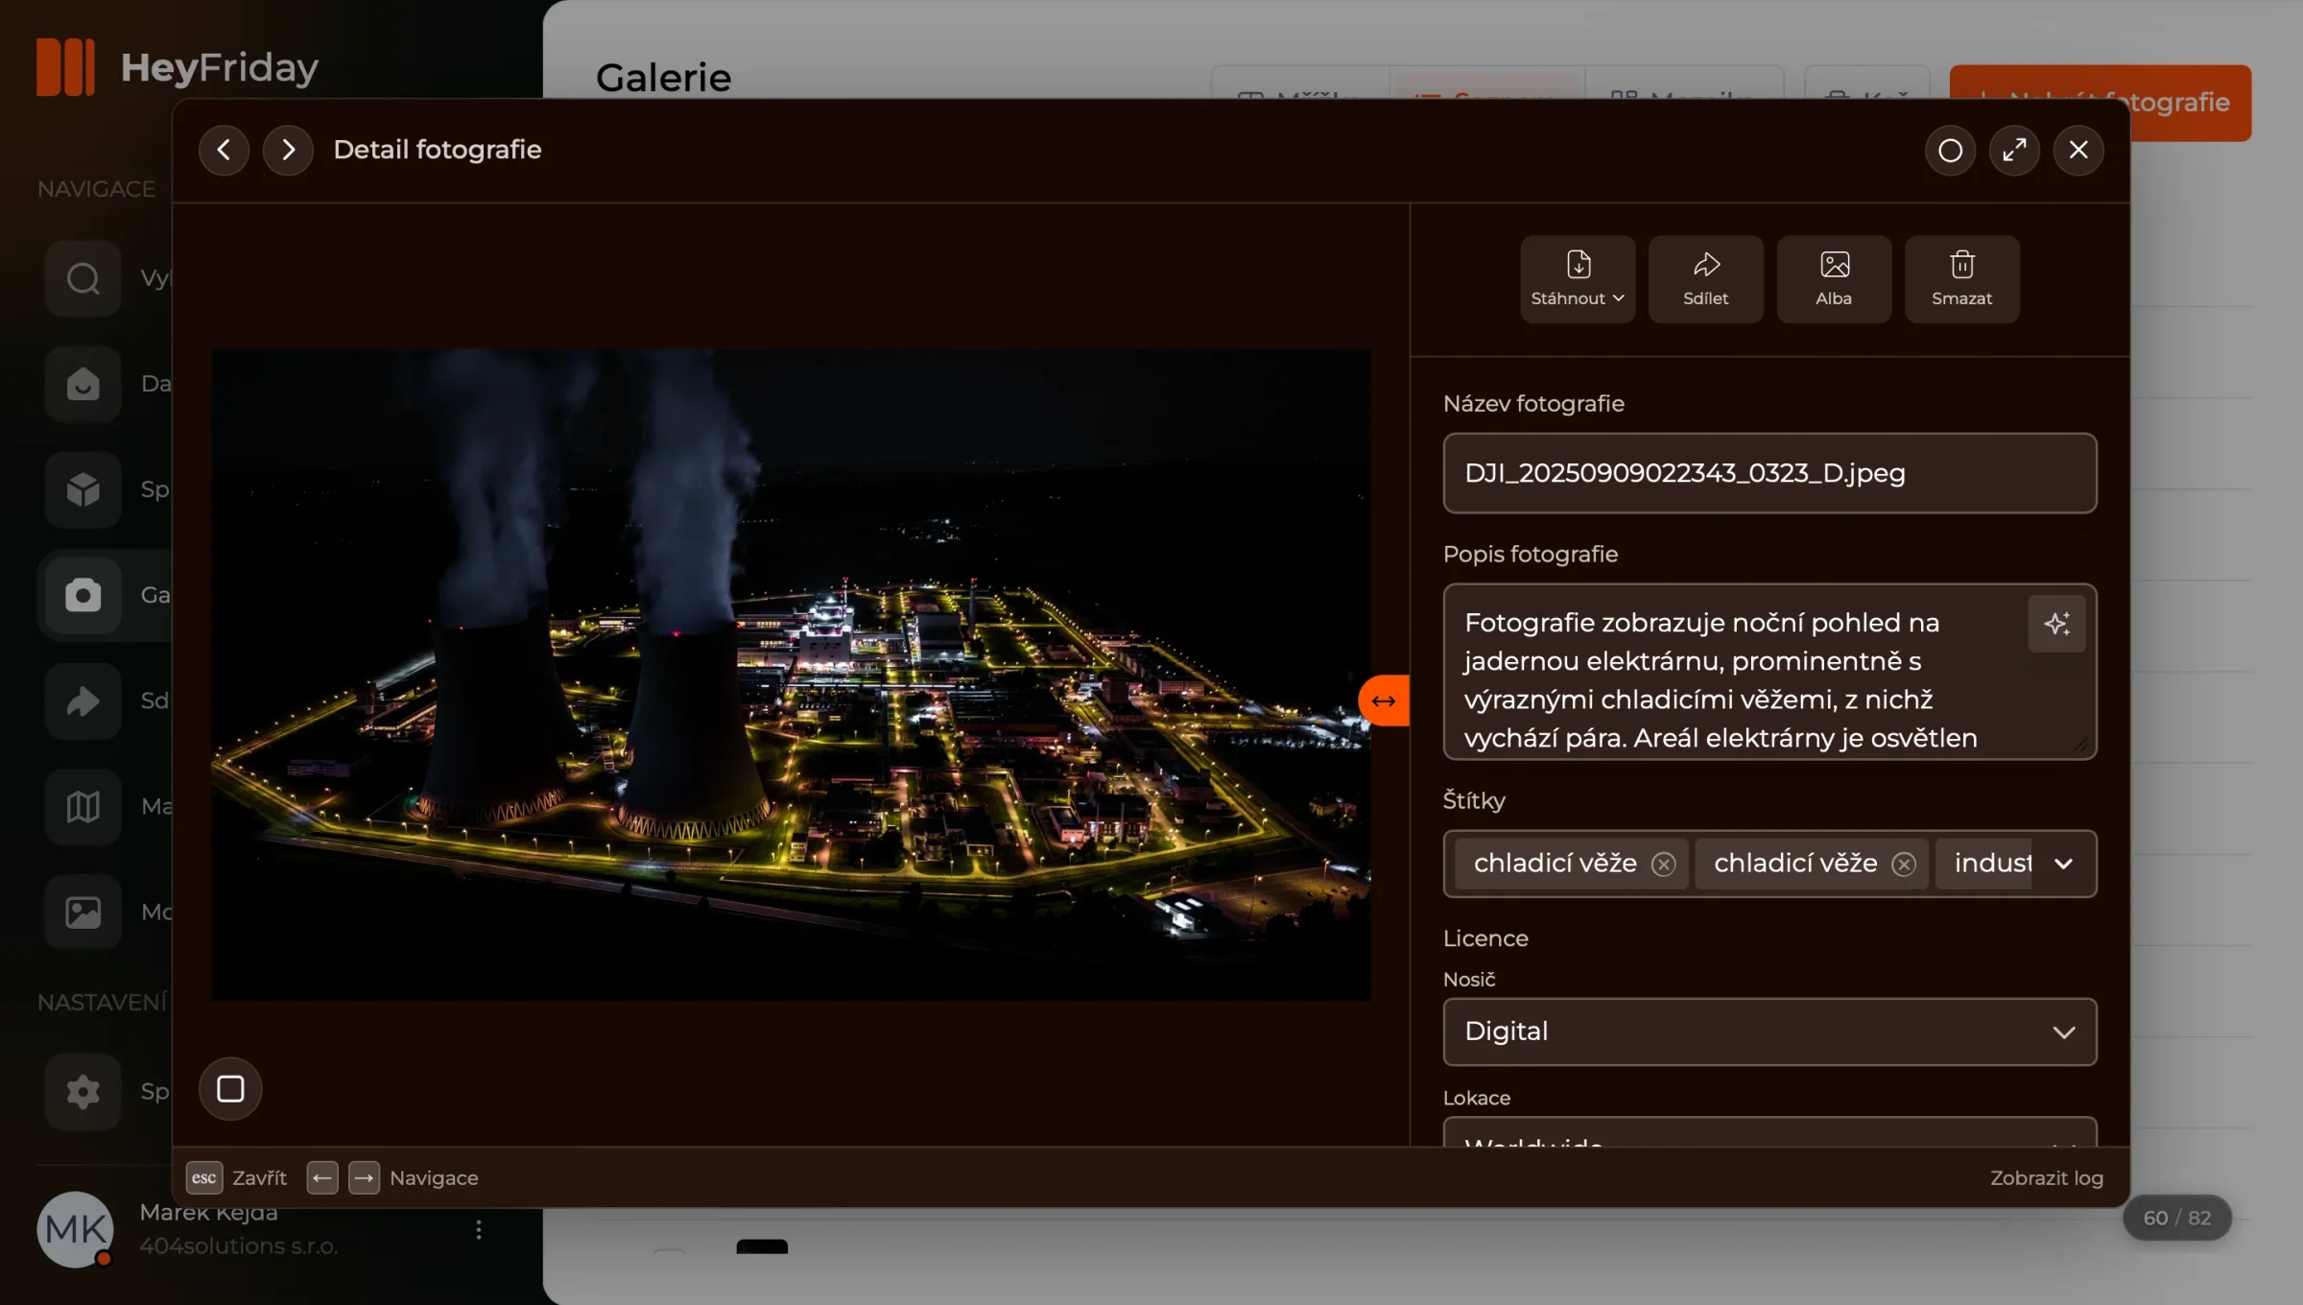Image resolution: width=2303 pixels, height=1305 pixels.
Task: Click the orange panel resize handle
Action: (x=1384, y=700)
